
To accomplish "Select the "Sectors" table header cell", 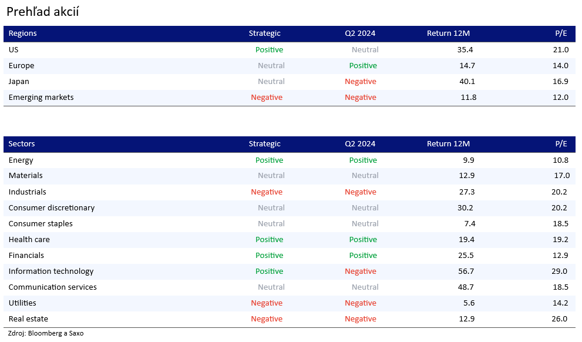I will click(22, 144).
